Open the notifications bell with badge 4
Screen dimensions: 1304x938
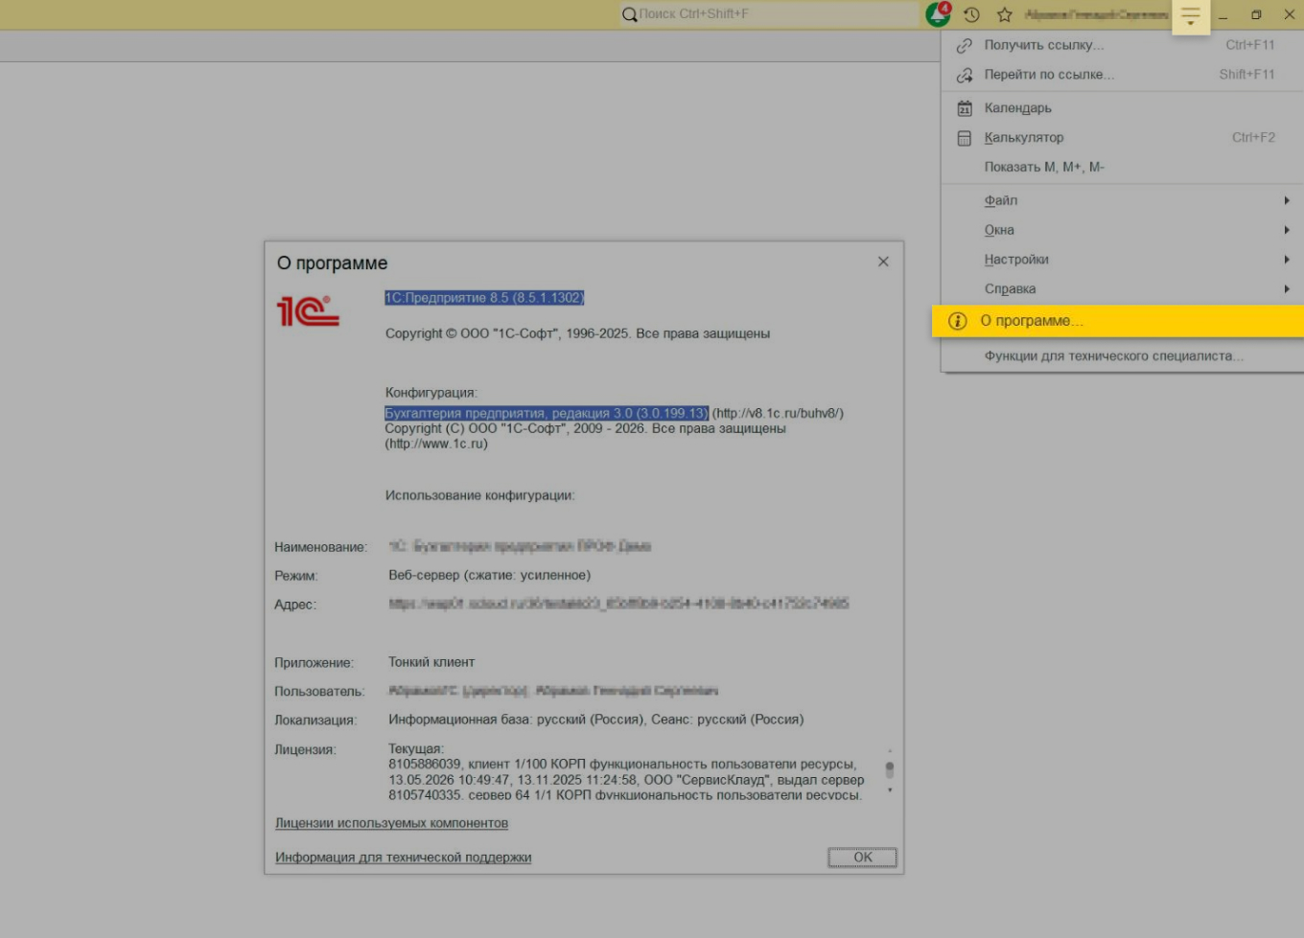tap(938, 14)
